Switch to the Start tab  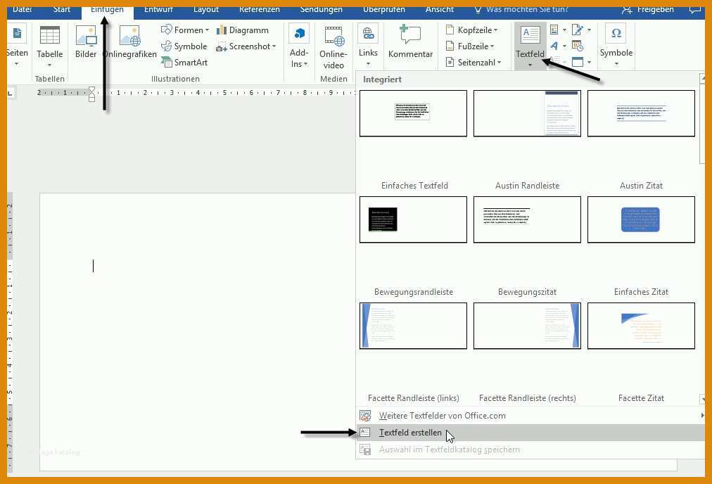[x=62, y=10]
